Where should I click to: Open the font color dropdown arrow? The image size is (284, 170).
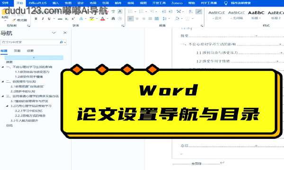click(107, 19)
